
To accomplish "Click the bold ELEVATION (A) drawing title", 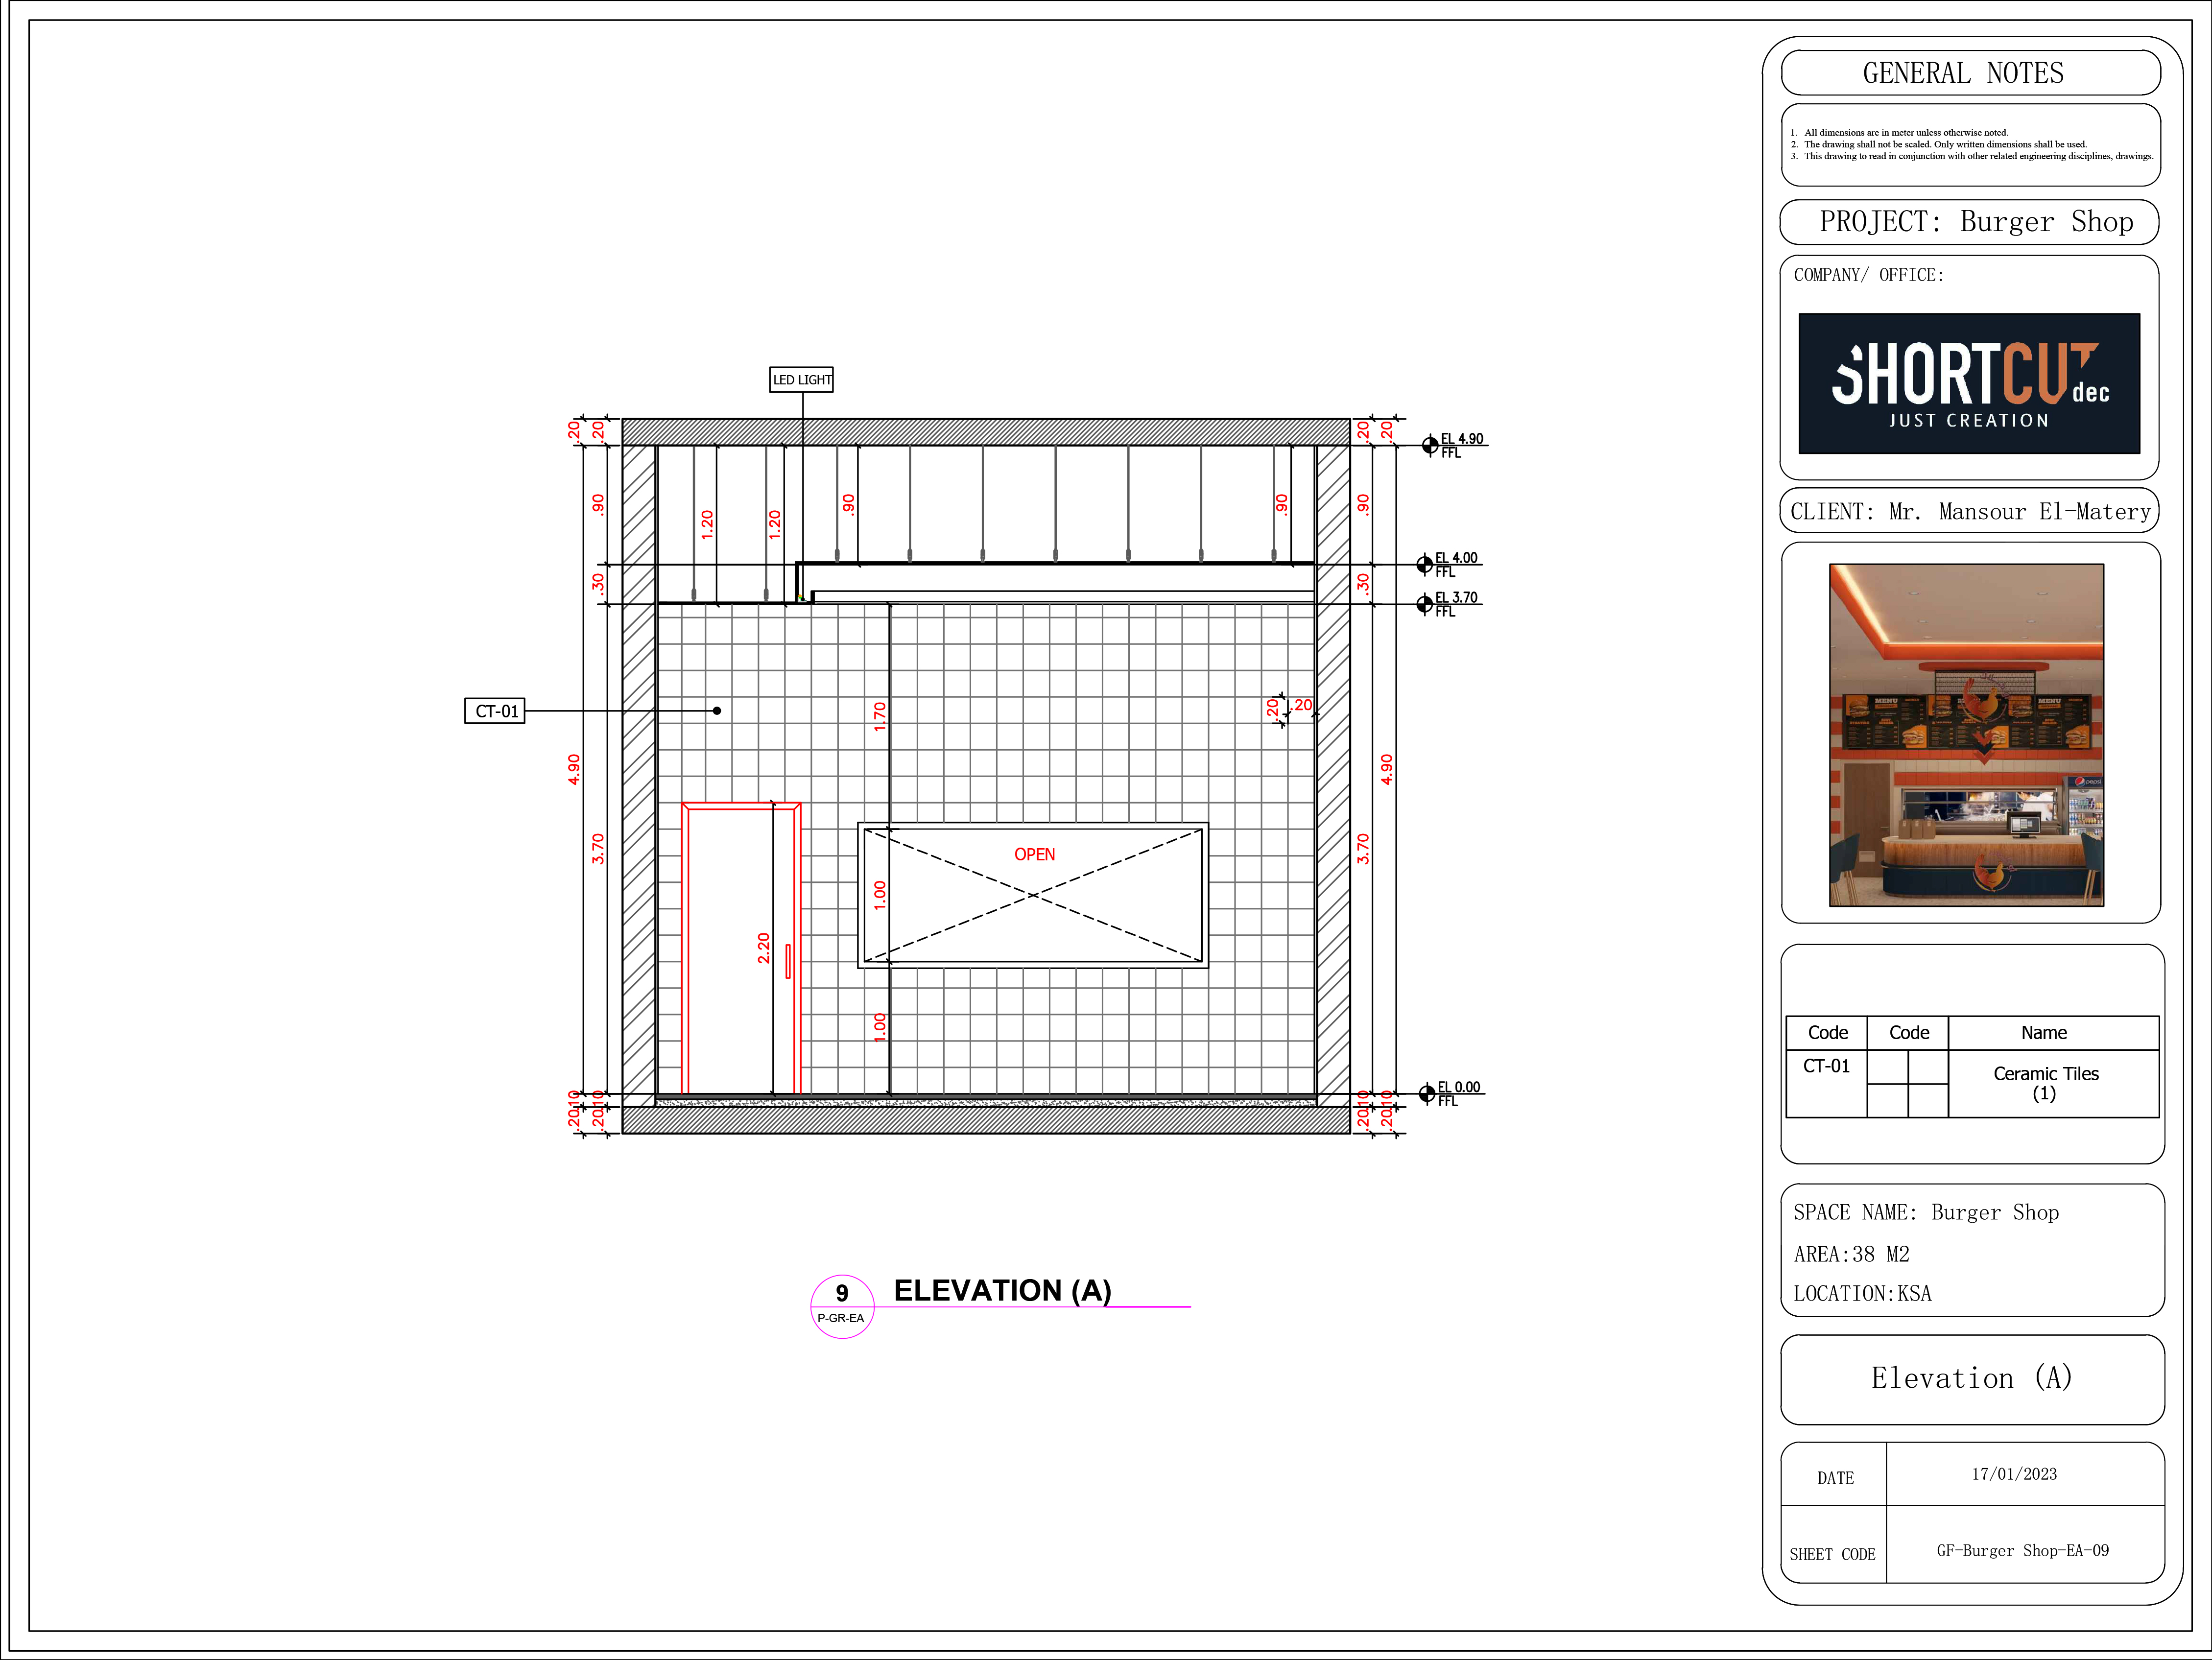I will (x=1002, y=1290).
